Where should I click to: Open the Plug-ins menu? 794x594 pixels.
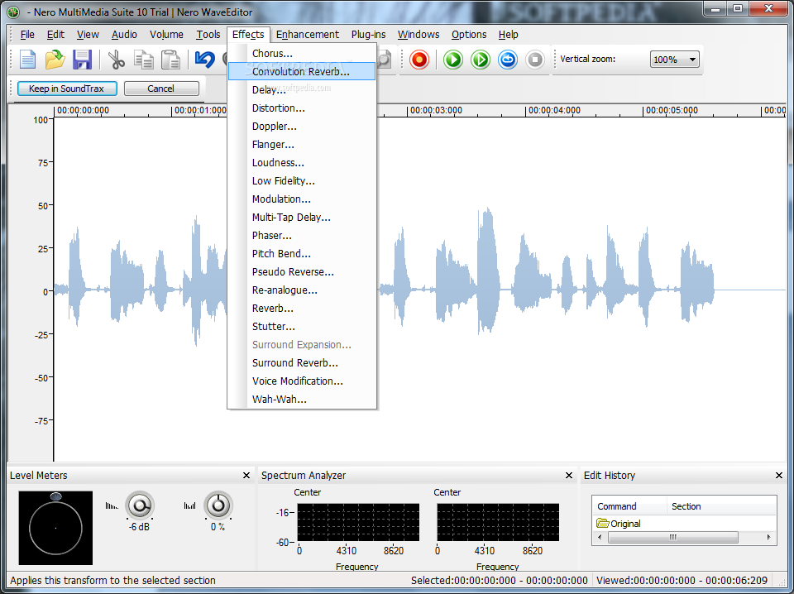[x=368, y=35]
